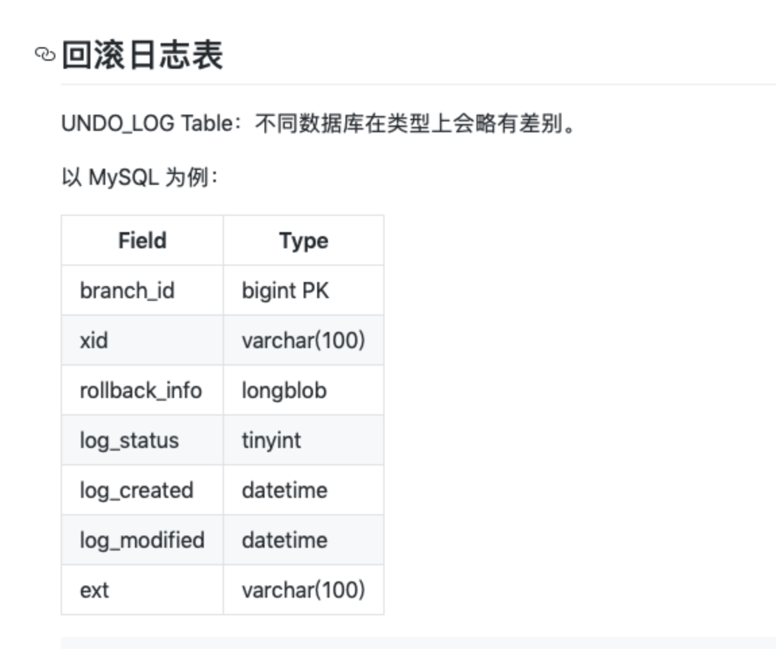
Task: Select the log_created cell
Action: 142,490
